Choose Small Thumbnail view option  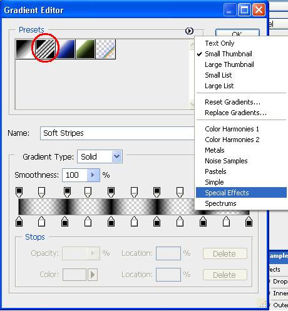229,54
